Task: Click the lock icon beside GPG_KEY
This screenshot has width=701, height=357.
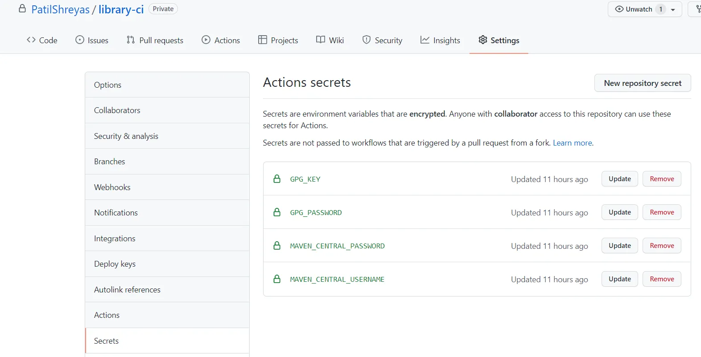Action: [277, 178]
